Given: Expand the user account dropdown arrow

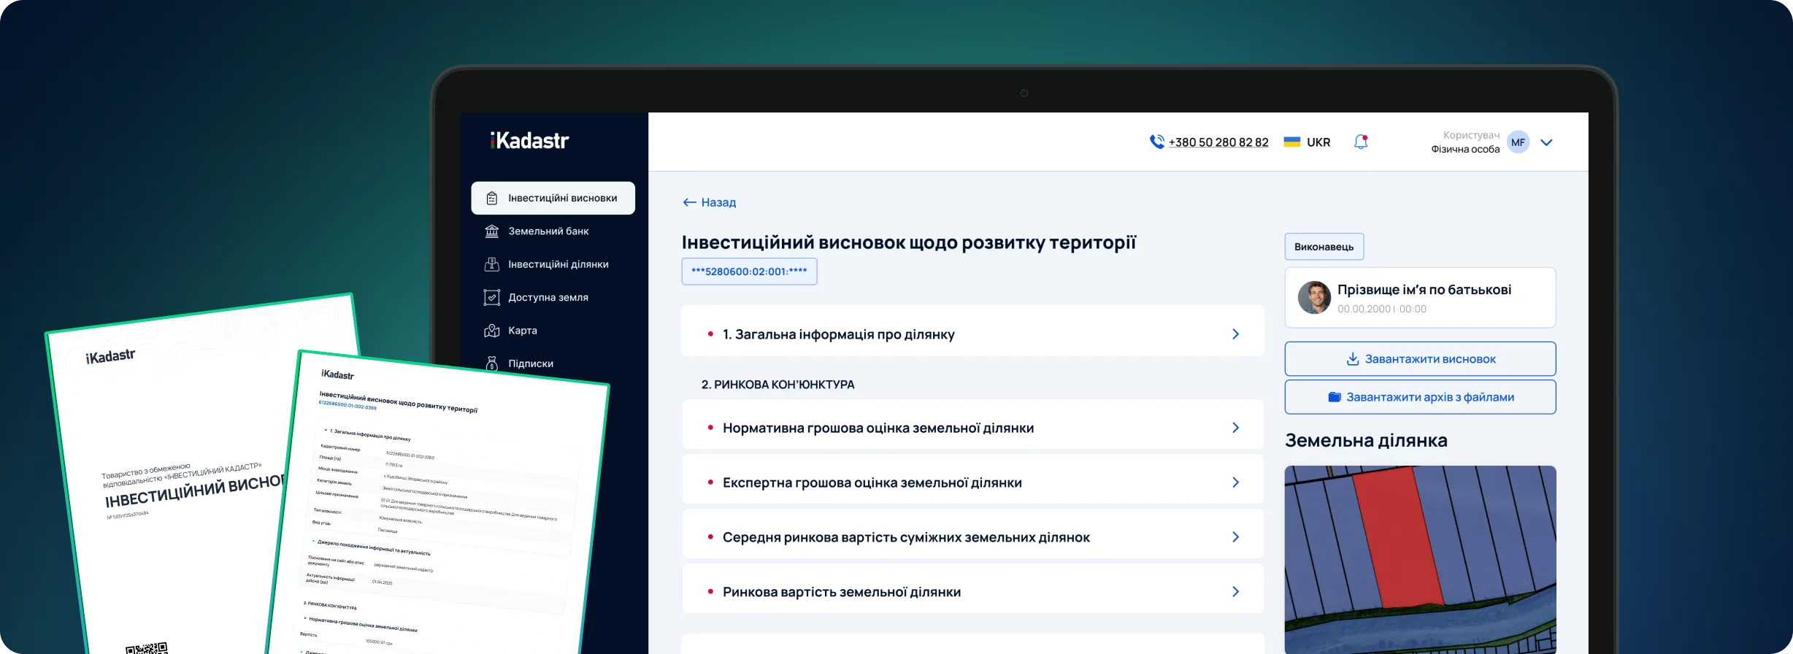Looking at the screenshot, I should (1546, 142).
